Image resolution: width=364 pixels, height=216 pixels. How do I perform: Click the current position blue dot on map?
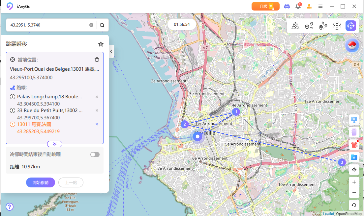pos(197,136)
